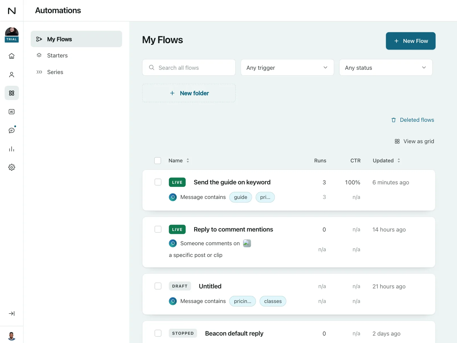
Task: Open the Any trigger dropdown
Action: tap(287, 67)
